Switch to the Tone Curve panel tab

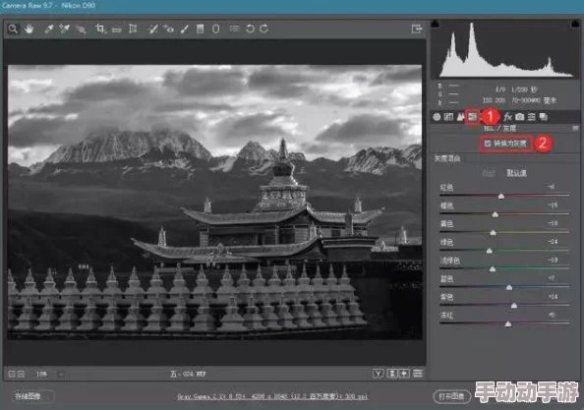pos(448,117)
